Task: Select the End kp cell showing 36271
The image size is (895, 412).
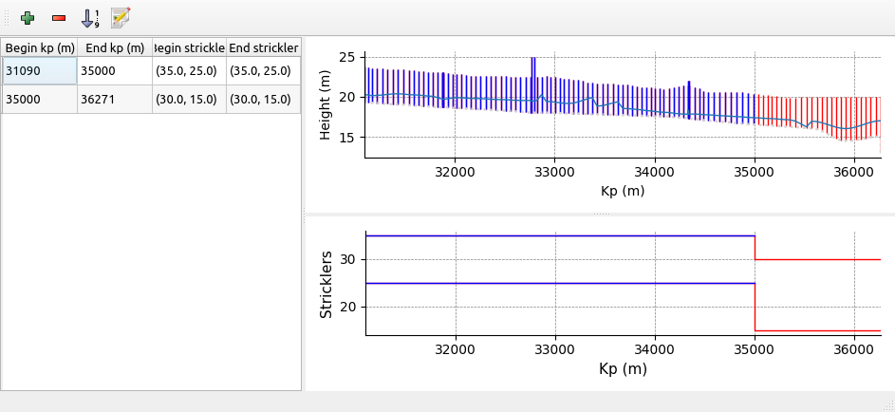Action: click(114, 99)
